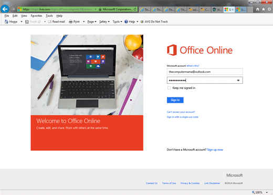Click the Welcome to Office Online heading
Viewport: 273px width, 195px height.
[x=68, y=121]
